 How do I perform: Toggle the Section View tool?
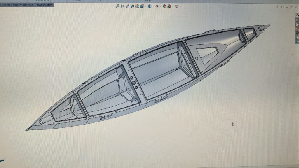(132, 6)
